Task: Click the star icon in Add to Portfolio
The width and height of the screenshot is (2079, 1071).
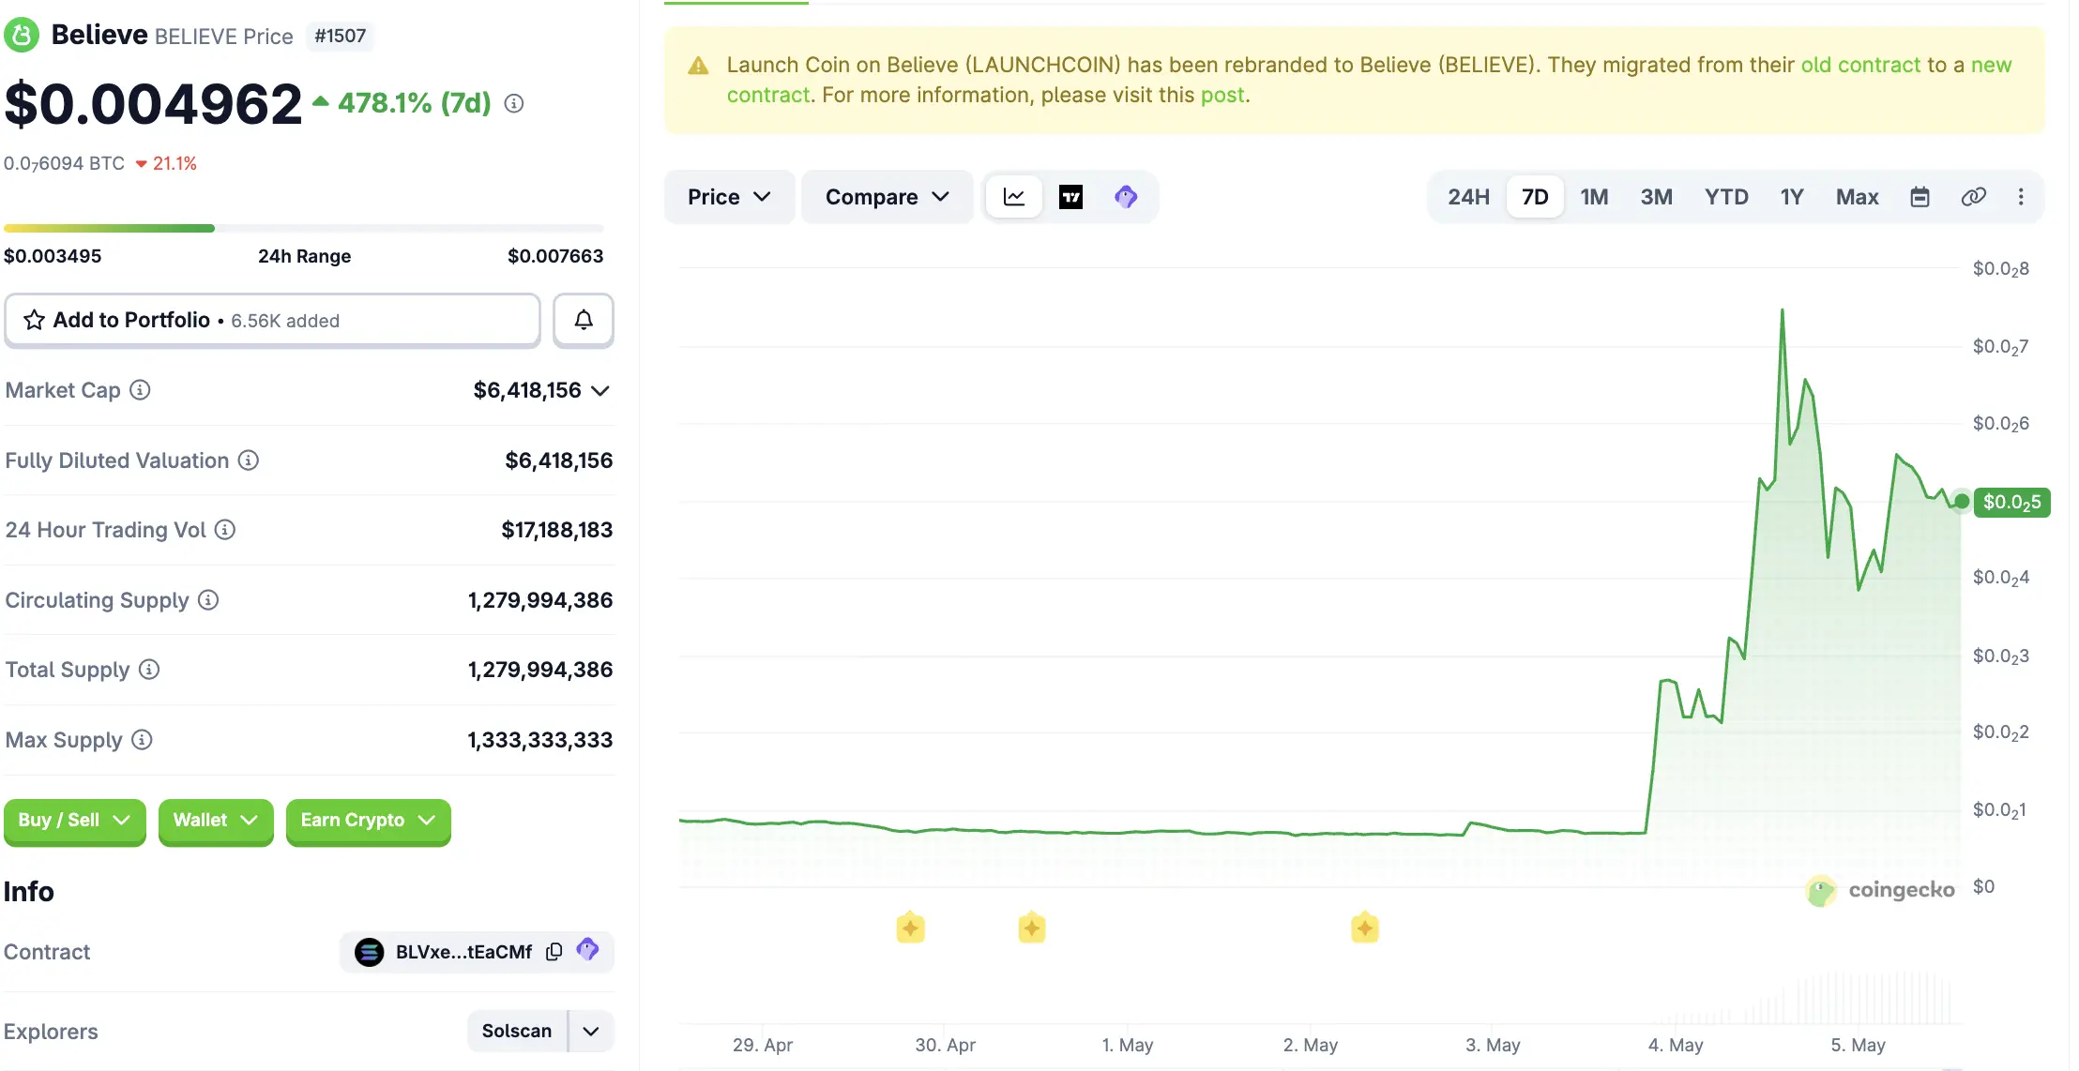Action: pos(35,321)
